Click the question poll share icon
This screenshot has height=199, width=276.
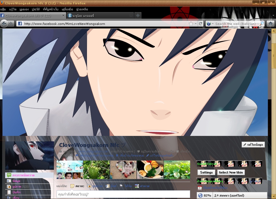(x=137, y=186)
